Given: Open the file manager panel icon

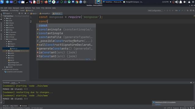Looking at the screenshot, I should click(23, 2).
